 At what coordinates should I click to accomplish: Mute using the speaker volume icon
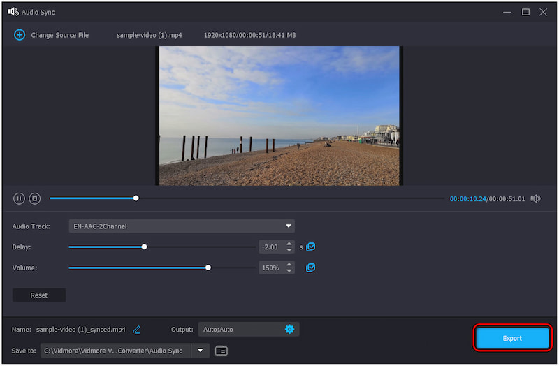pos(535,198)
